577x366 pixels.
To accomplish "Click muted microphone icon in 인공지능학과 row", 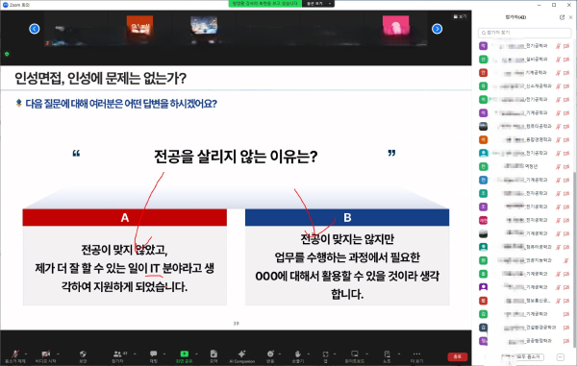I will [x=566, y=260].
